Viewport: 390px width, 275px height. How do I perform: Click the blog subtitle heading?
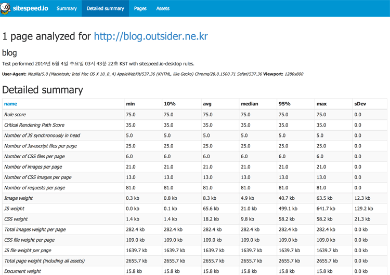[9, 52]
